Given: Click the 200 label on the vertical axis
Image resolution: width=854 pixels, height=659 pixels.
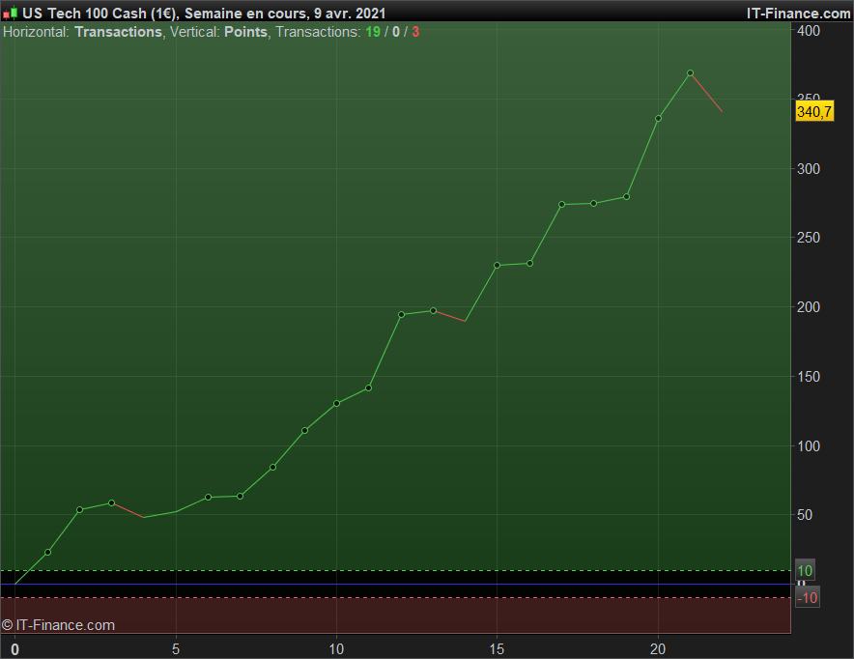Looking at the screenshot, I should (808, 307).
